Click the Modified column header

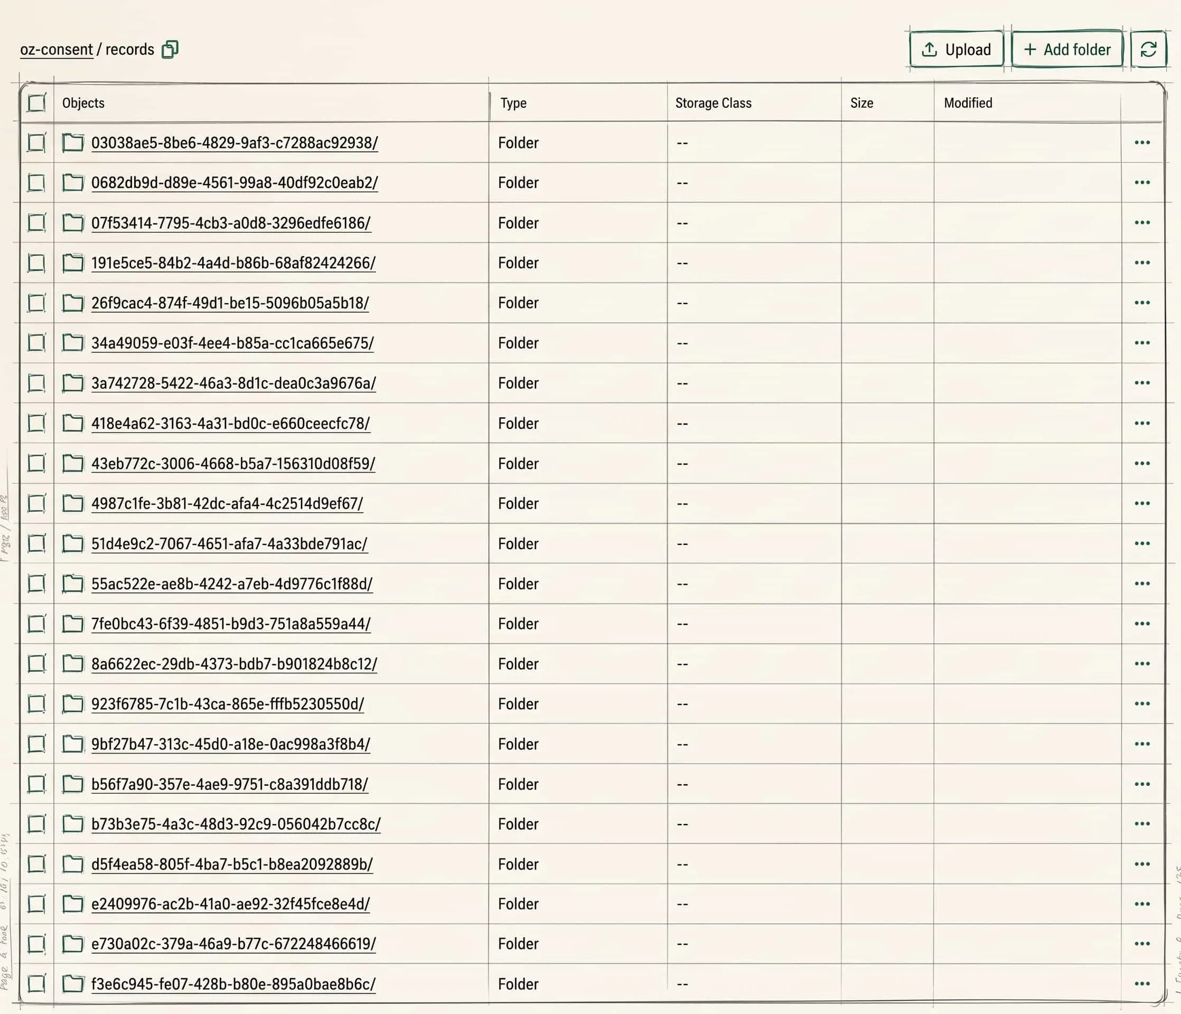click(968, 103)
